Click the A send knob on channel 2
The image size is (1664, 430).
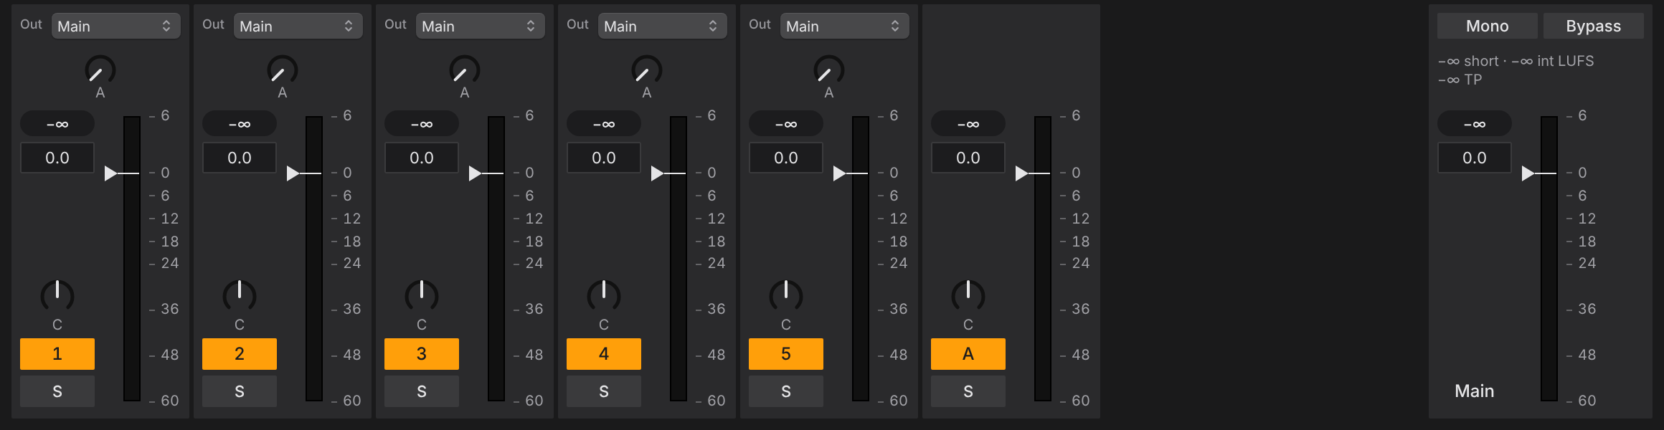[283, 70]
